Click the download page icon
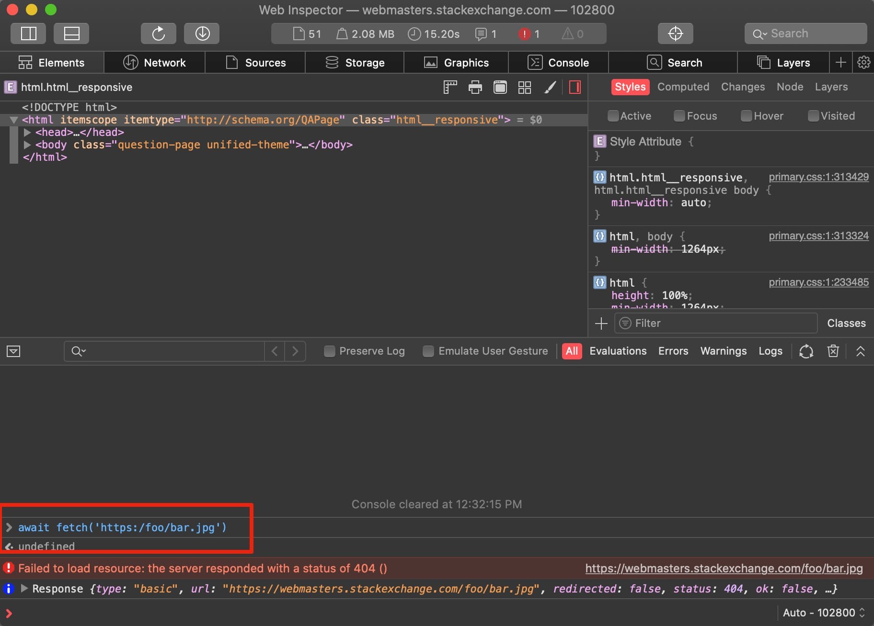The height and width of the screenshot is (626, 874). point(202,34)
